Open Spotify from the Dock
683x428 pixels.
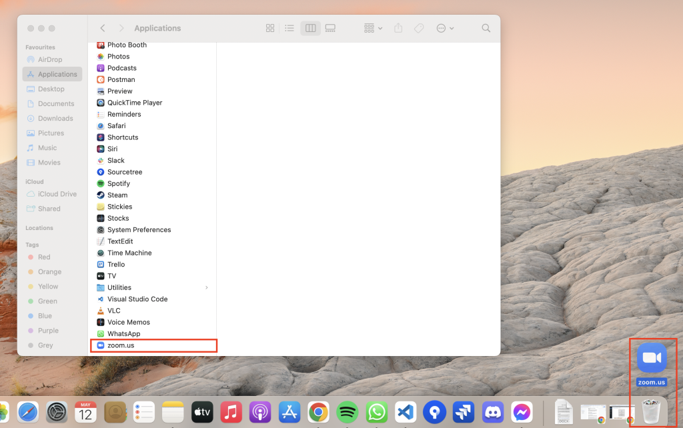[347, 412]
